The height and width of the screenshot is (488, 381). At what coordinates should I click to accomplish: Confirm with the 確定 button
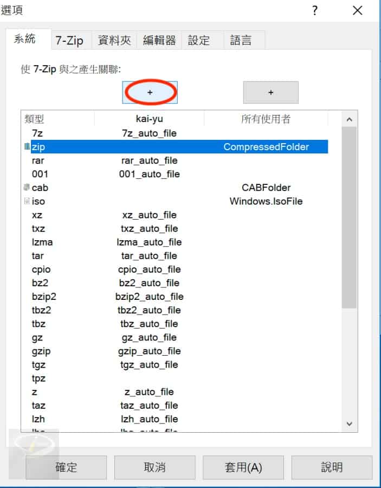[66, 467]
